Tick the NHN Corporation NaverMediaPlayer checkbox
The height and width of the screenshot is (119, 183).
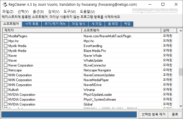pos(6,80)
